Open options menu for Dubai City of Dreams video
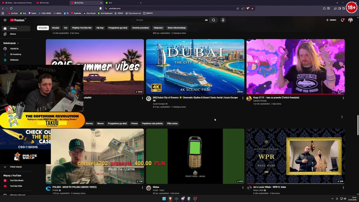 pyautogui.click(x=243, y=98)
